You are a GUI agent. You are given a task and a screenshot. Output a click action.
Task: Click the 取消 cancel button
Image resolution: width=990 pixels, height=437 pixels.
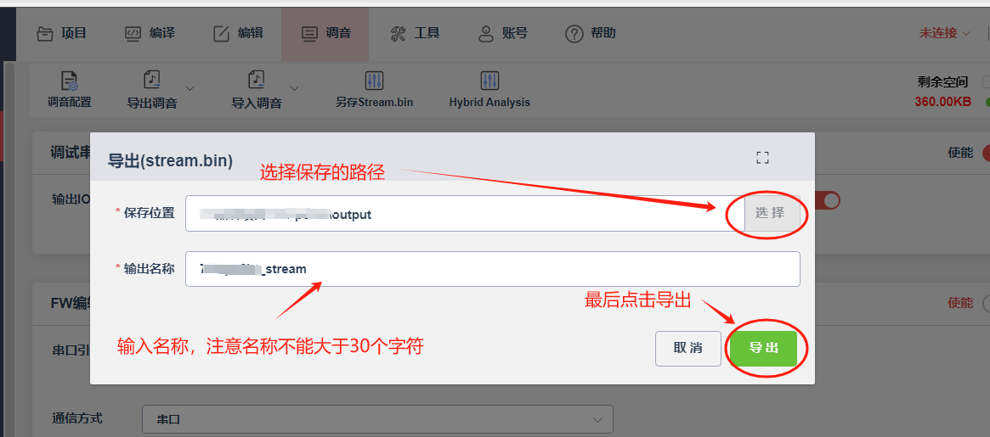688,348
